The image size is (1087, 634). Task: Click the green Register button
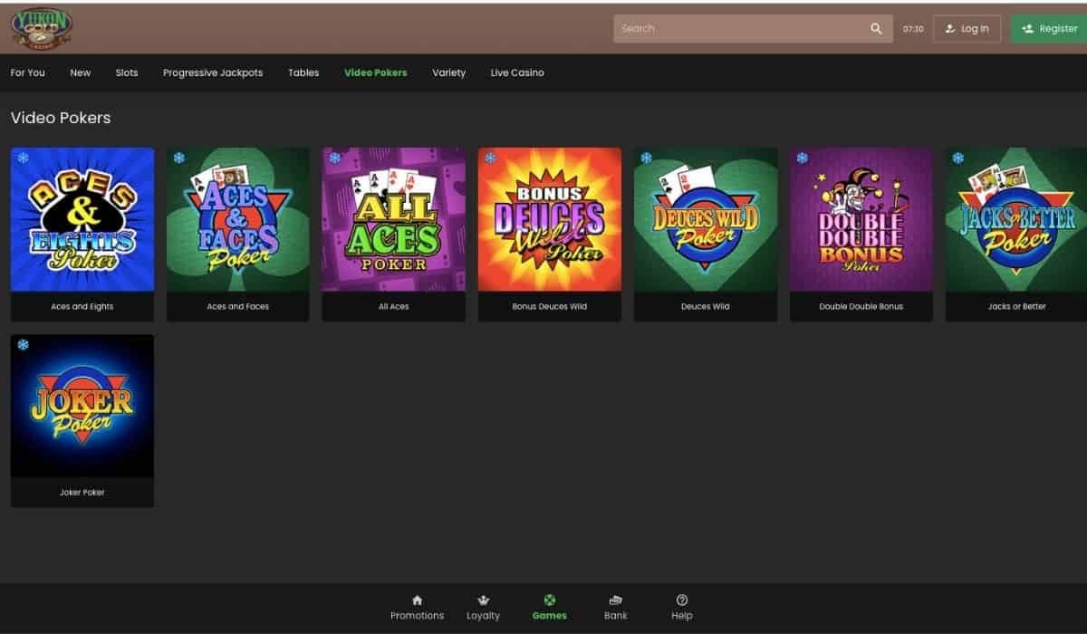[x=1049, y=29]
